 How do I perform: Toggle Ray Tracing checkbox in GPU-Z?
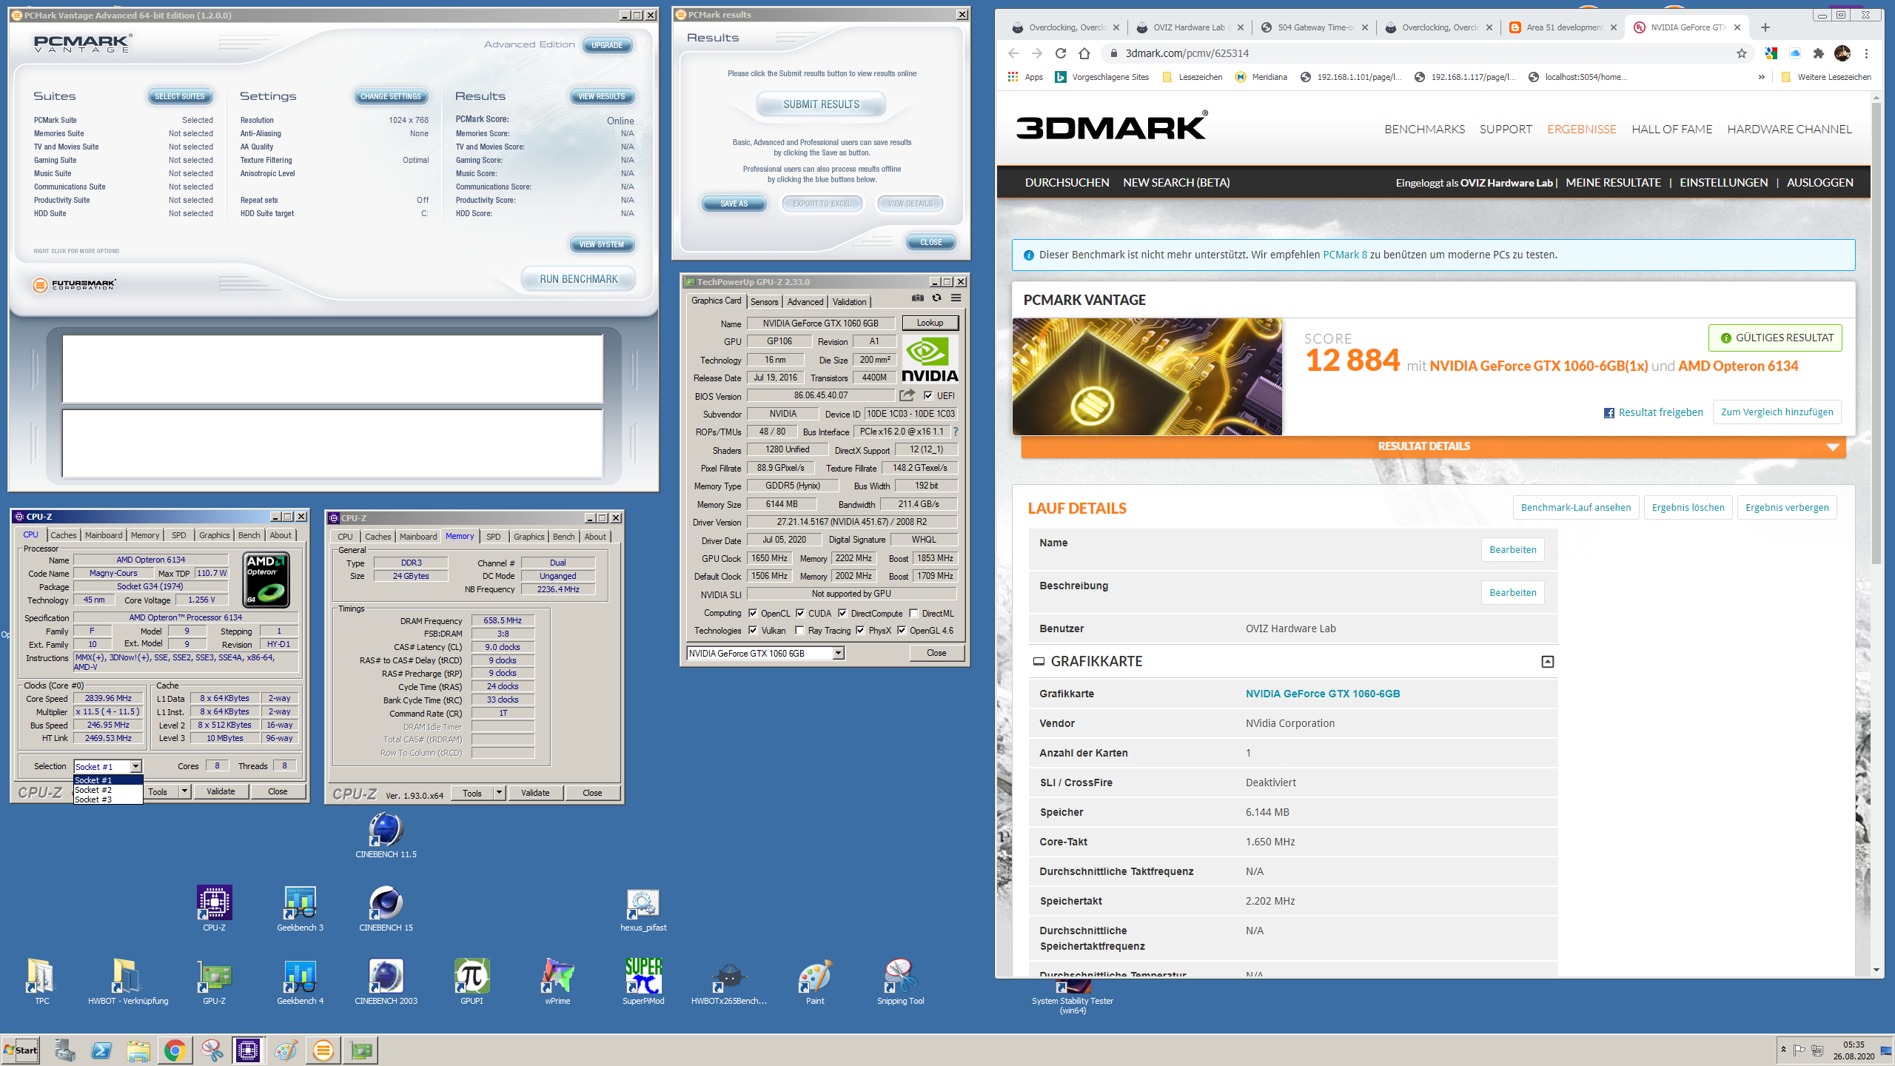click(799, 631)
